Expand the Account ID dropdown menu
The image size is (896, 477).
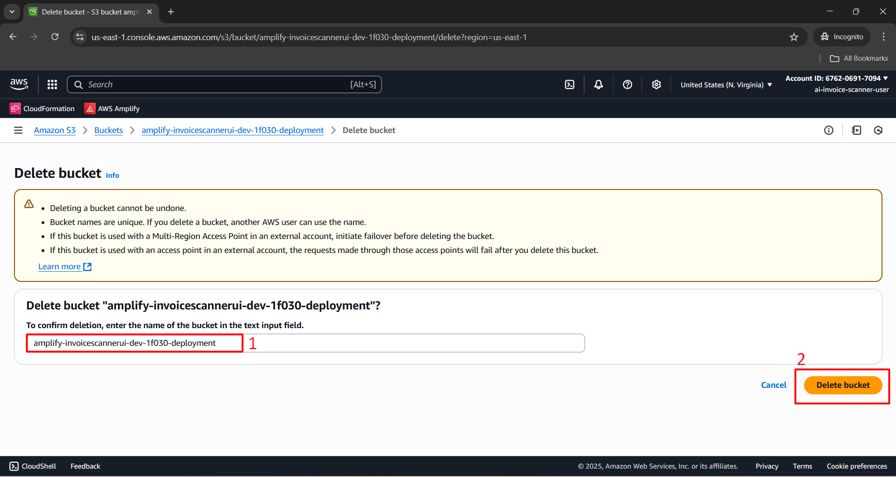pyautogui.click(x=837, y=78)
